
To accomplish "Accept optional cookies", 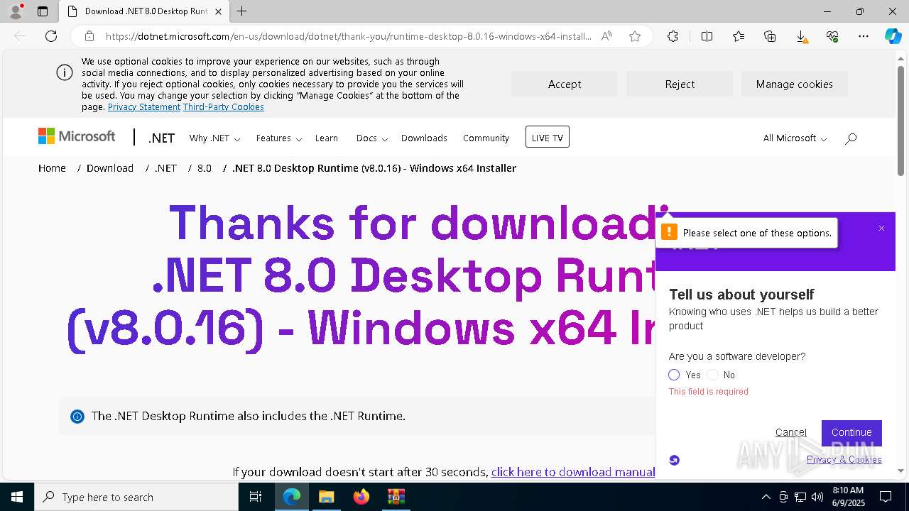I will [x=565, y=84].
